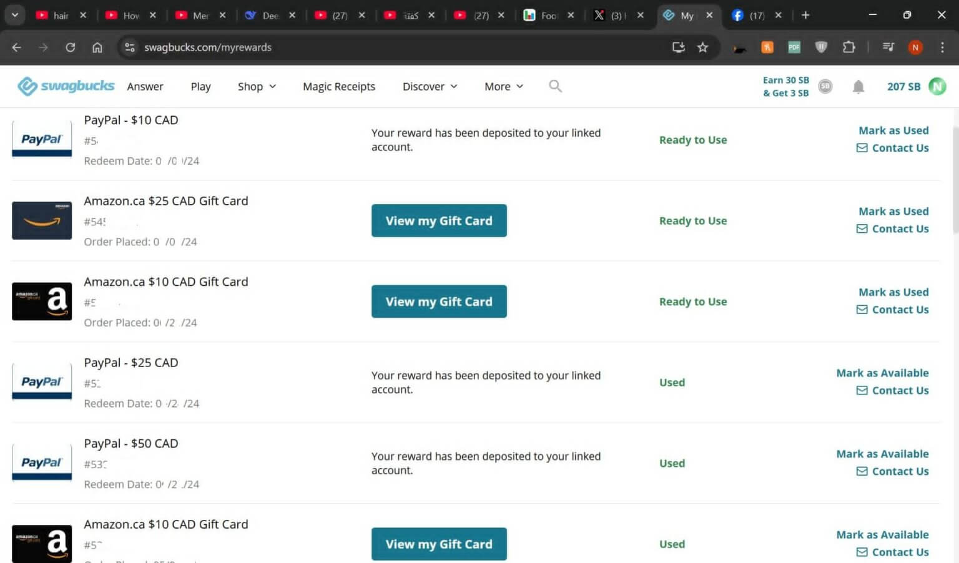959x563 pixels.
Task: Click the Swagbucks logo
Action: 66,86
